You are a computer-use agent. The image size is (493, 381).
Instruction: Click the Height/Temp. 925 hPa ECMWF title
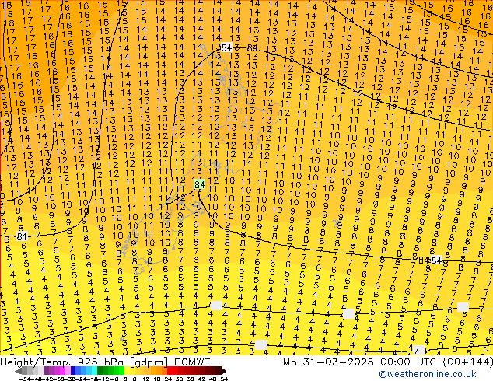tap(105, 362)
